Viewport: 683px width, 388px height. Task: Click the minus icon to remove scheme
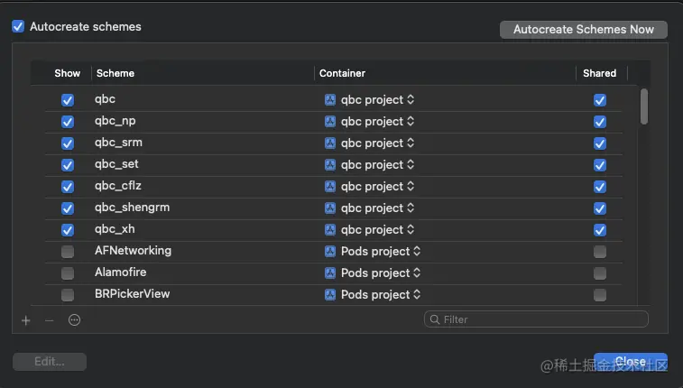pyautogui.click(x=50, y=319)
